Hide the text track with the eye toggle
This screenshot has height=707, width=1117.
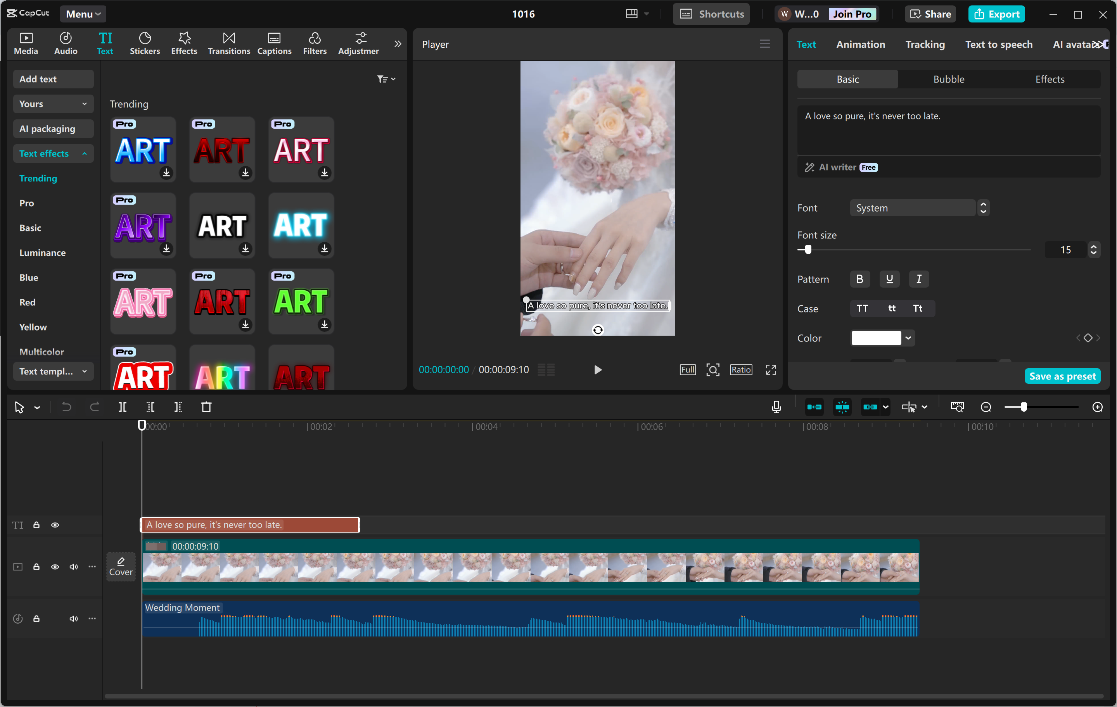[x=55, y=524]
